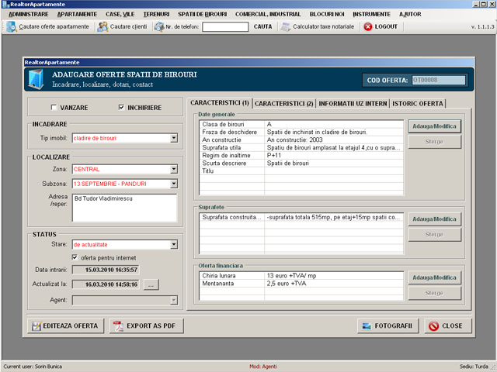The image size is (497, 372).
Task: Open the TERENURI menu
Action: 156,14
